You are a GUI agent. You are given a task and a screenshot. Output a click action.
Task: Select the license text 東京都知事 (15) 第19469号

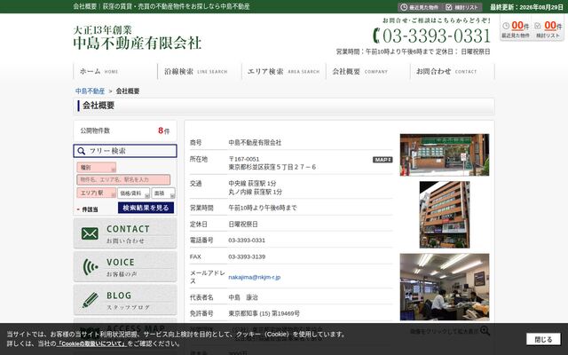point(264,313)
